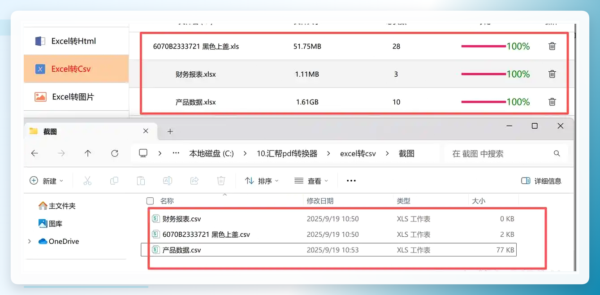Select the 产品数据.xlsx file name
The width and height of the screenshot is (600, 295).
[196, 102]
